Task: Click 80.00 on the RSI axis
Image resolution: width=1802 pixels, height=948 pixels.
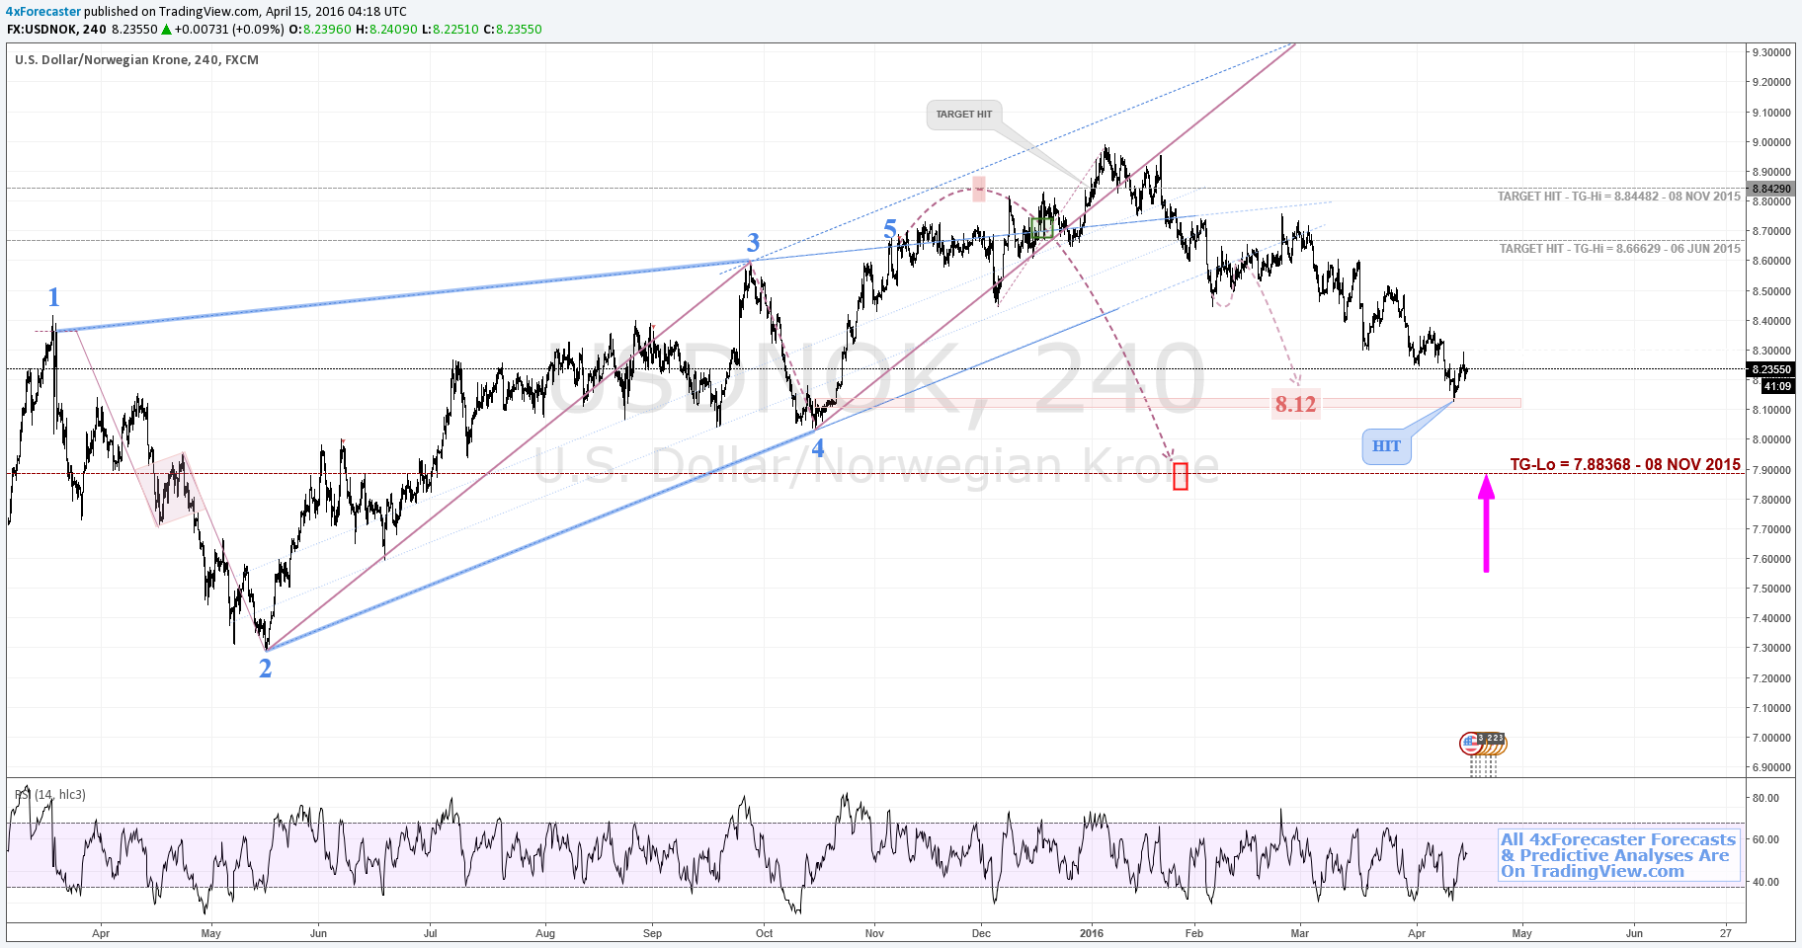Action: [1765, 798]
